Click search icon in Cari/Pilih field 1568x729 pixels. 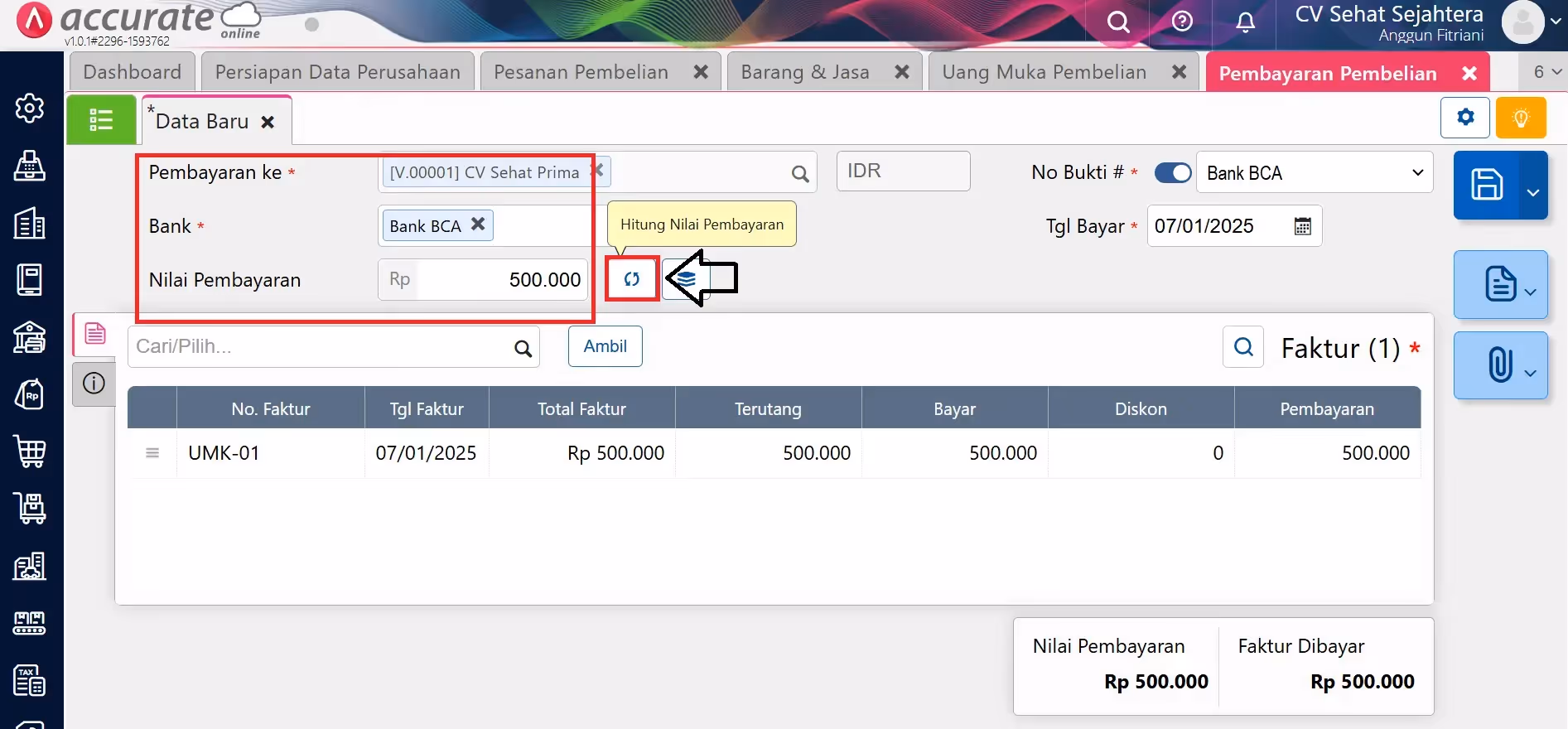pyautogui.click(x=523, y=349)
